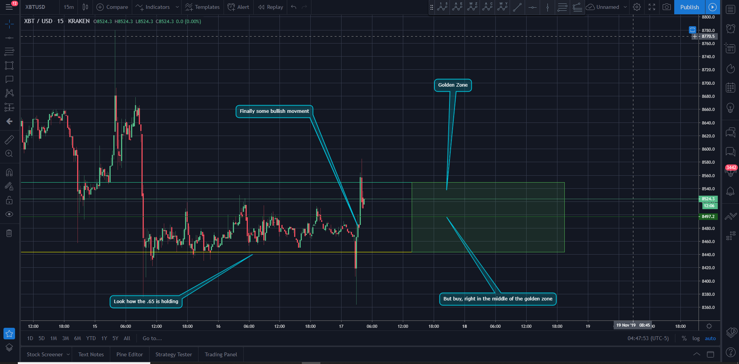The height and width of the screenshot is (364, 739).
Task: Toggle stay in drawing mode pencil-lock
Action: 9,186
